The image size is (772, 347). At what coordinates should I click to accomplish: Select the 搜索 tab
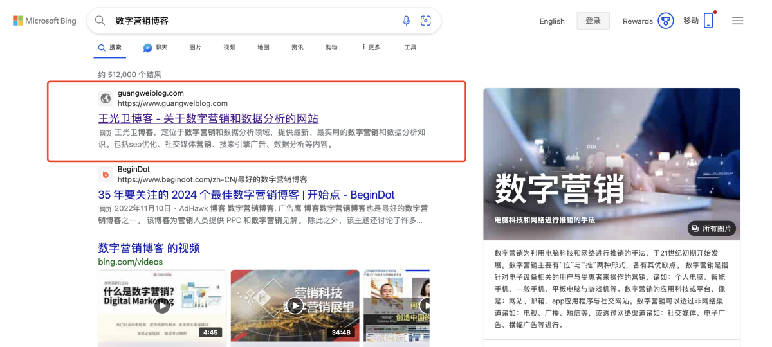click(x=109, y=48)
